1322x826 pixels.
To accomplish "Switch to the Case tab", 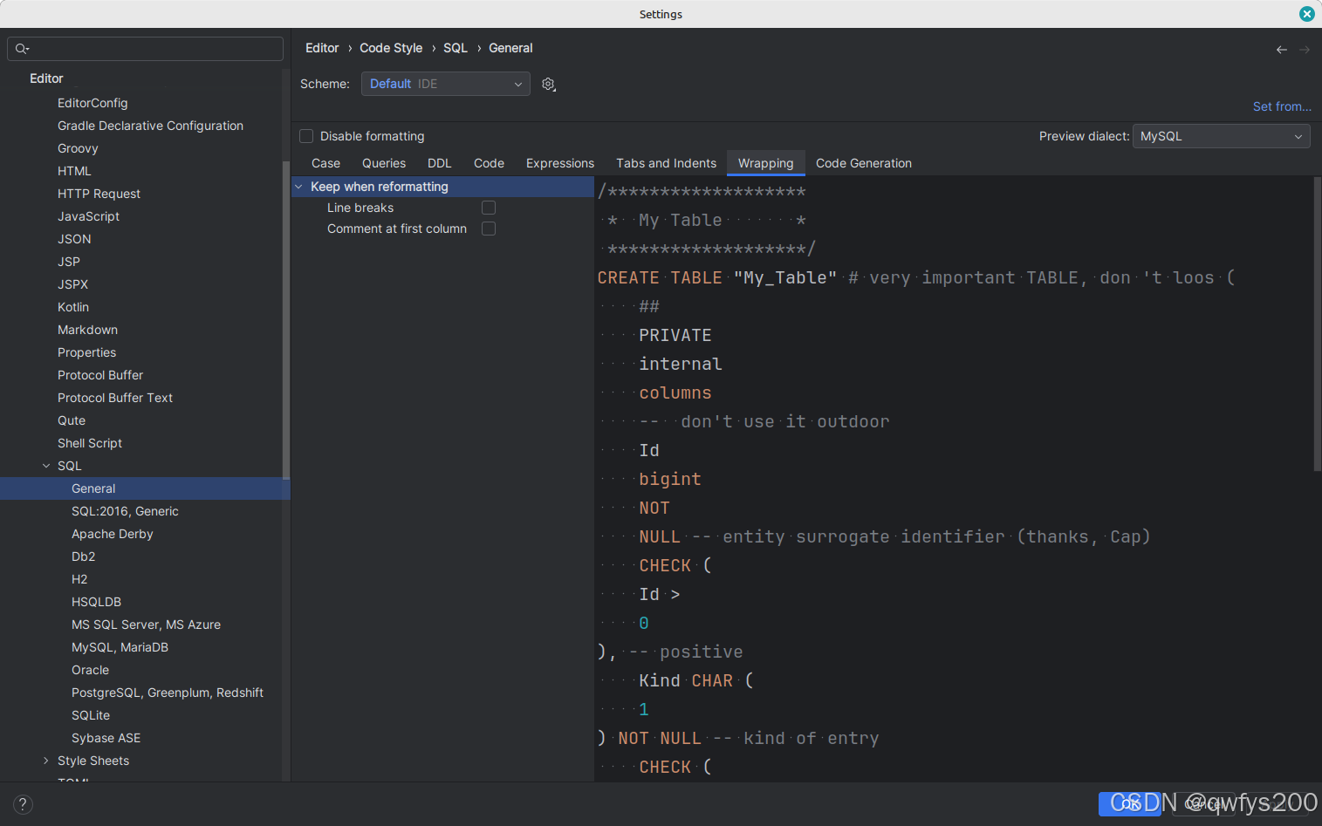I will point(325,163).
